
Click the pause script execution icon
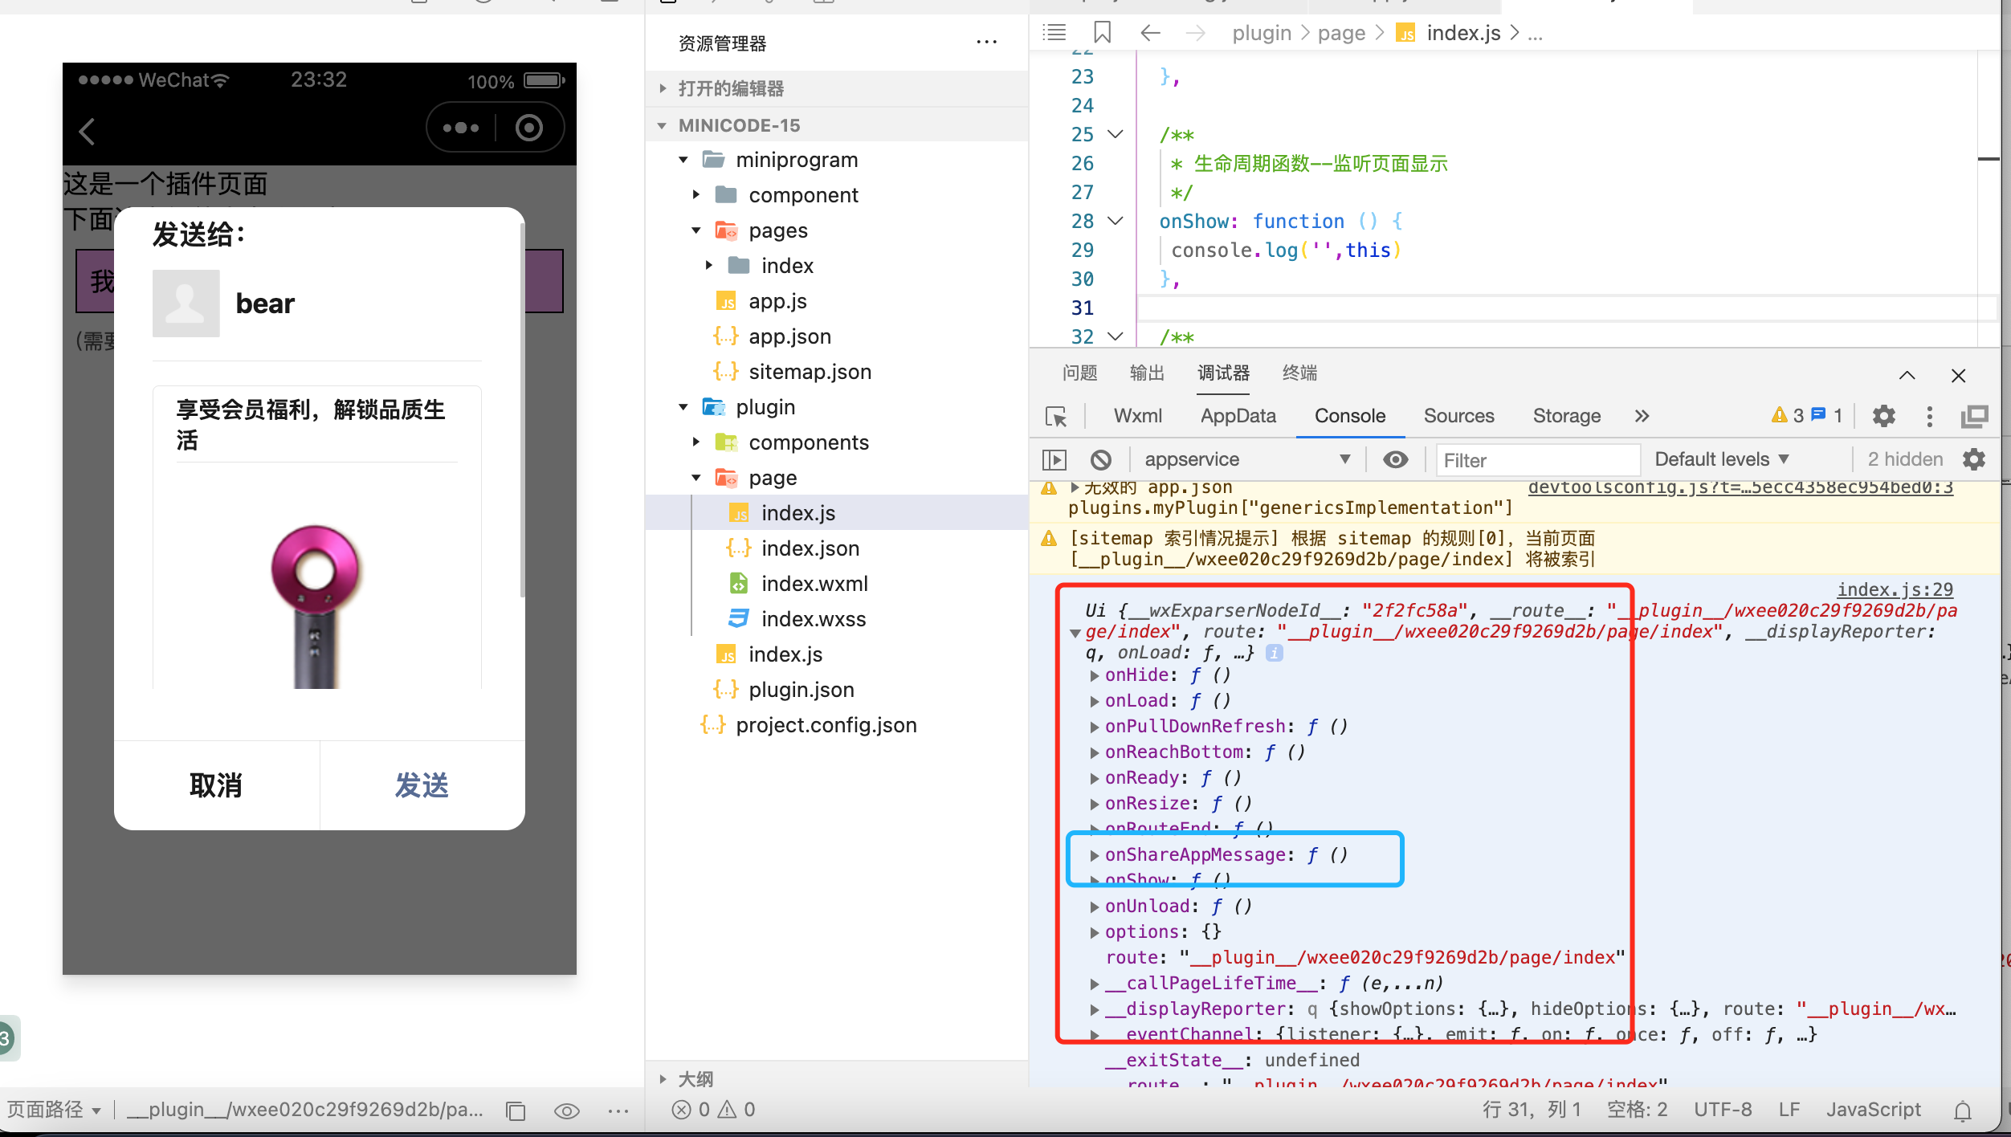click(x=1055, y=458)
